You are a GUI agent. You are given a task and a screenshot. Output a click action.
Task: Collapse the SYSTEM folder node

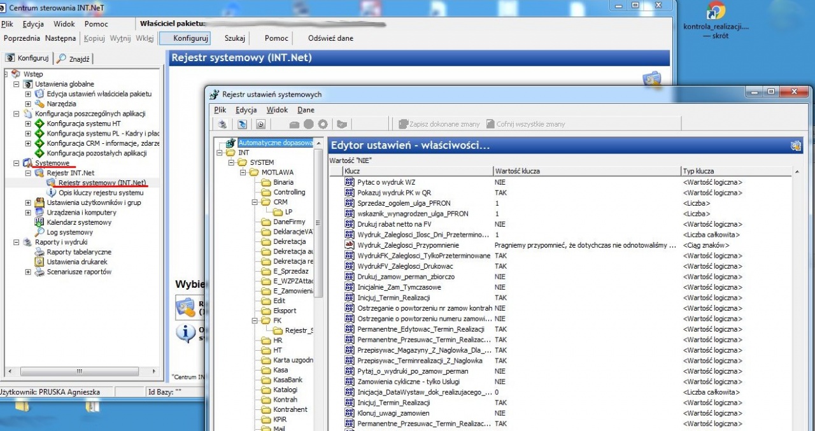click(232, 162)
